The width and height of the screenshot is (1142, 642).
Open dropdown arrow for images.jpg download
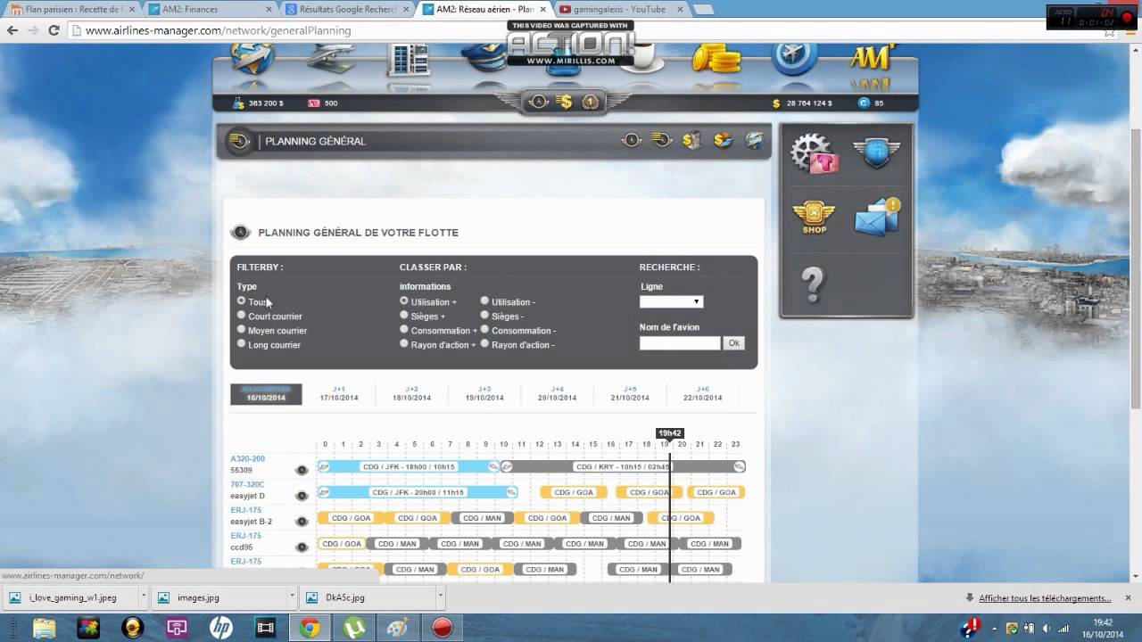pos(292,597)
